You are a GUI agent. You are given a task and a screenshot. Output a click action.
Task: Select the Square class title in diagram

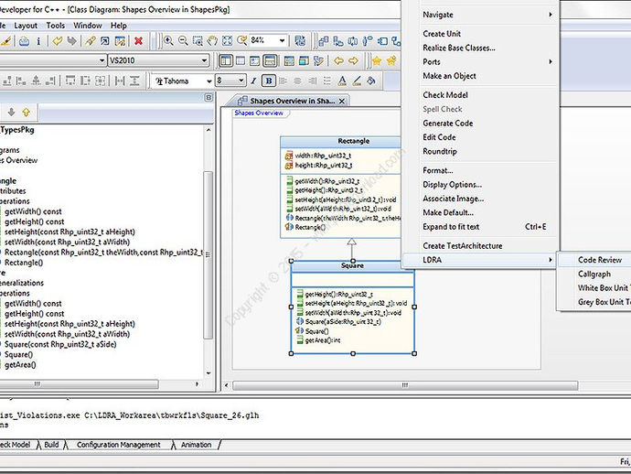352,265
